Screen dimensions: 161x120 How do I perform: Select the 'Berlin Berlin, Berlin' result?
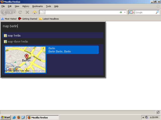(x=60, y=51)
